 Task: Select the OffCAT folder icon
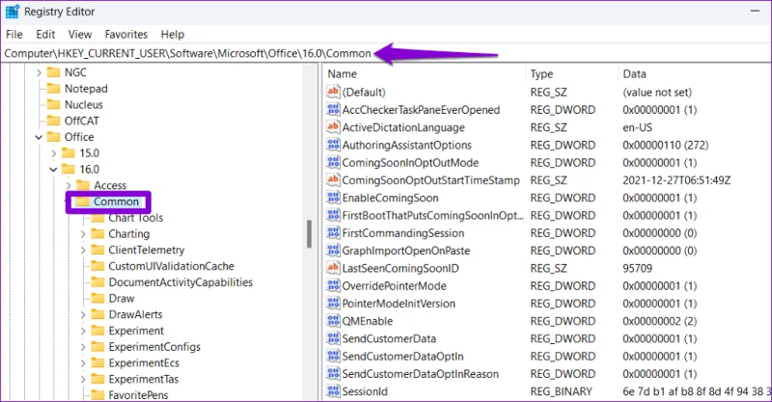coord(53,121)
